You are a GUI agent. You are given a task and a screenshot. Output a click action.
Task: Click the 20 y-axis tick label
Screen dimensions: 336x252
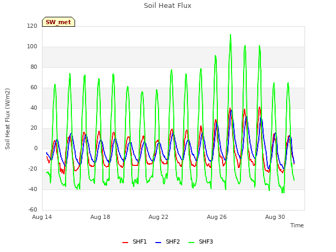tap(34, 128)
